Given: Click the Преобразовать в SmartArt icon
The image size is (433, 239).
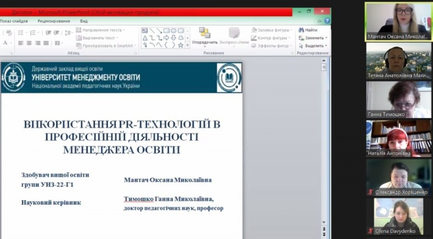Looking at the screenshot, I should click(x=79, y=46).
